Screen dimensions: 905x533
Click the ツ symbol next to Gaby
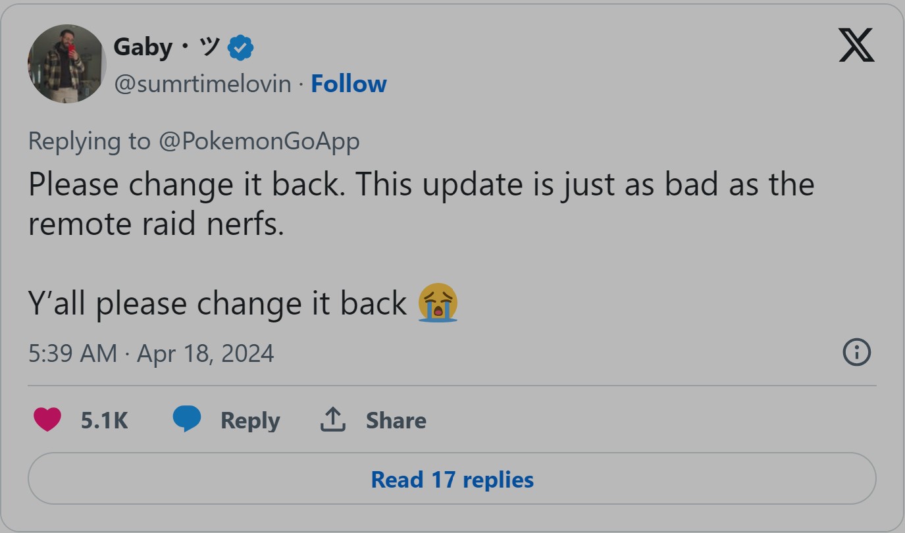coord(209,47)
